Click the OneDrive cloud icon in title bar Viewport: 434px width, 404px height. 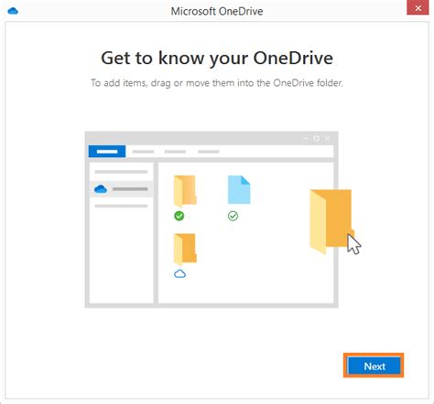13,11
